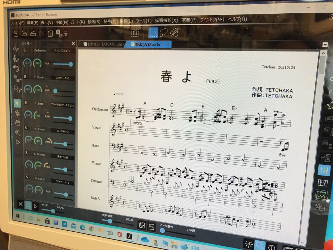This screenshot has width=333, height=250.
Task: Create a new score file
Action: click(16, 33)
